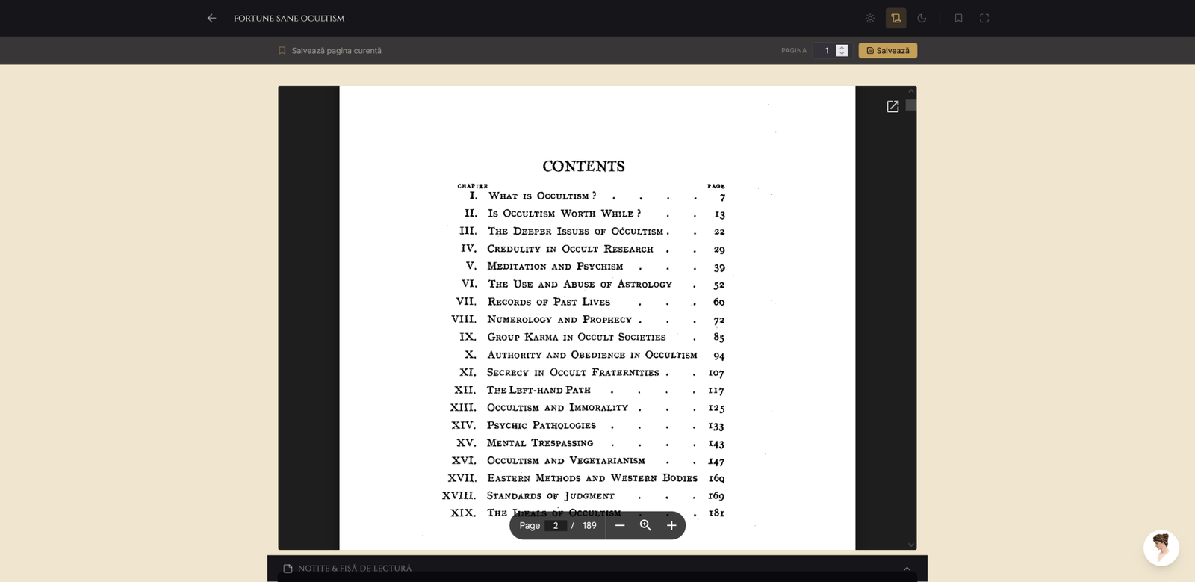The height and width of the screenshot is (582, 1195).
Task: Click "Numerology and Prophecy" entry
Action: 559,320
